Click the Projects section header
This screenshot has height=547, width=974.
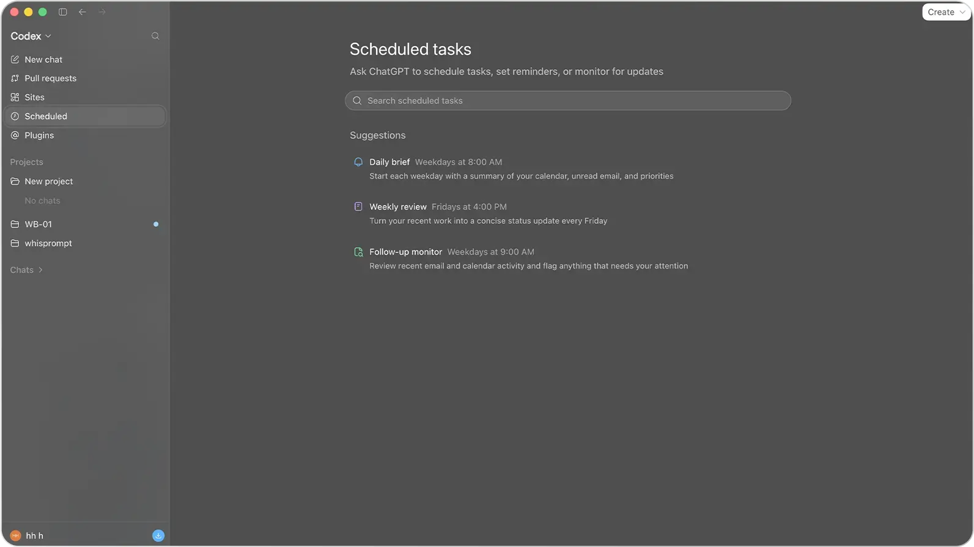[26, 162]
